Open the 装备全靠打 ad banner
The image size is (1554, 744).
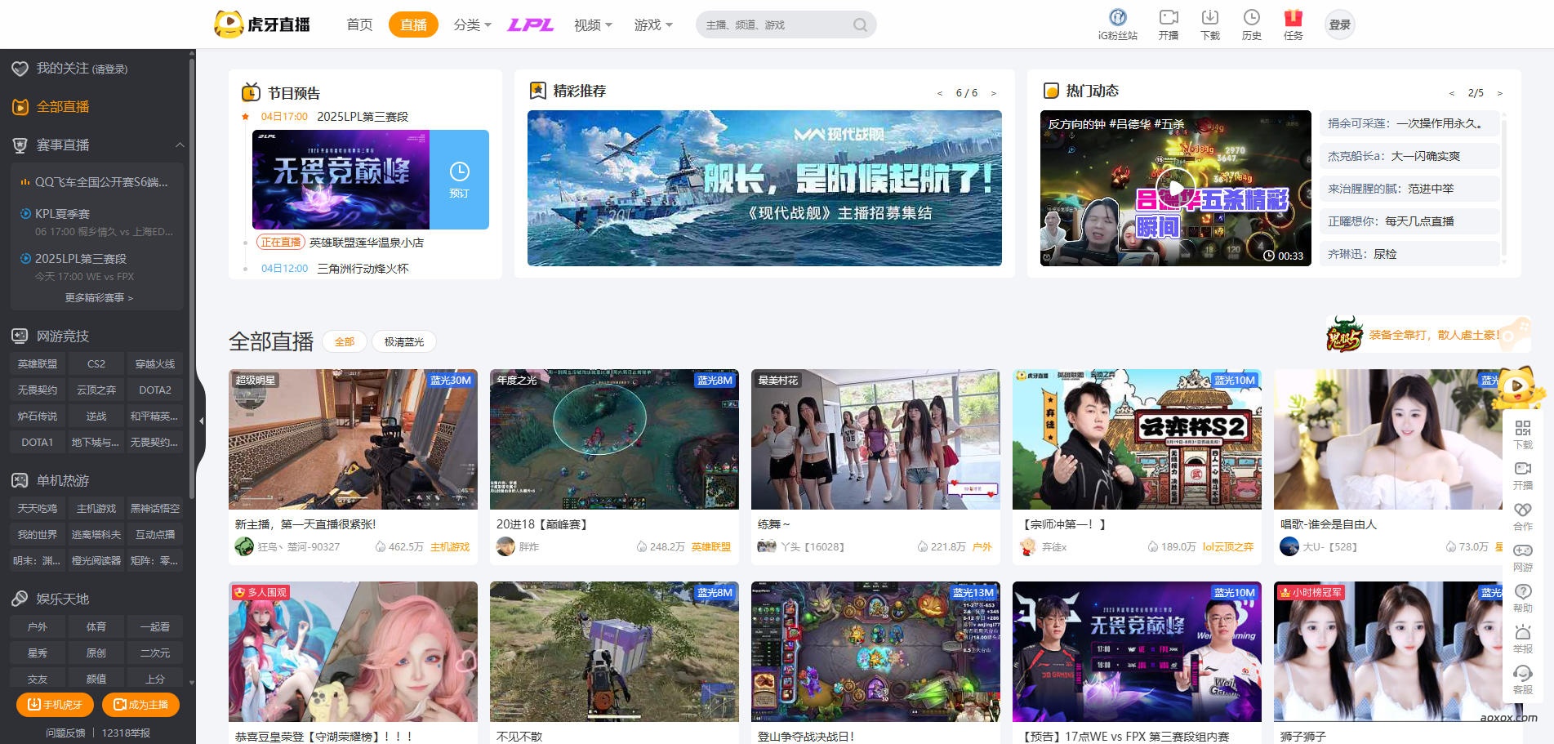tap(1427, 335)
